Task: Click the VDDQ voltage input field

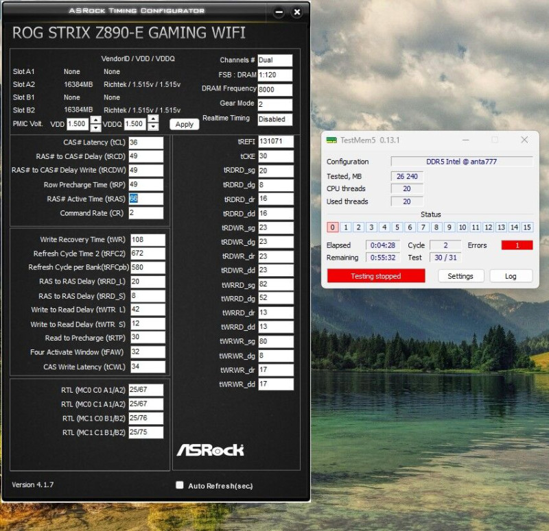Action: click(135, 124)
